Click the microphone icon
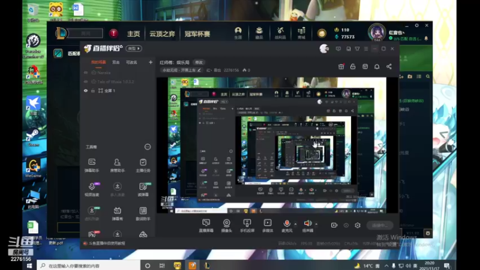 click(287, 223)
